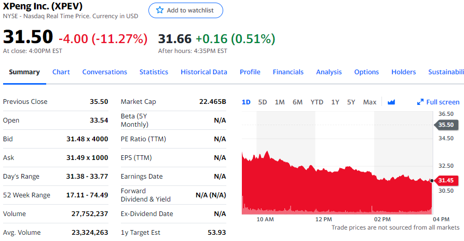Open the Financials tab

[x=288, y=72]
